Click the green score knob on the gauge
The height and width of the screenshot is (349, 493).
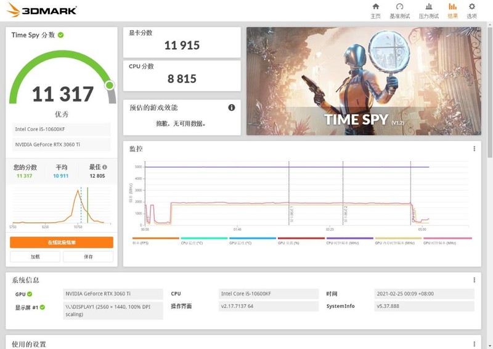click(x=110, y=85)
